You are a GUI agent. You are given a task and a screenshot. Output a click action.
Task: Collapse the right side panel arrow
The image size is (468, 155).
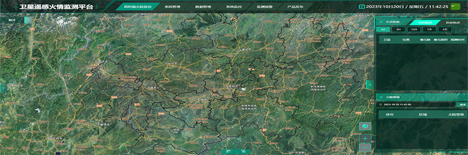click(x=370, y=84)
